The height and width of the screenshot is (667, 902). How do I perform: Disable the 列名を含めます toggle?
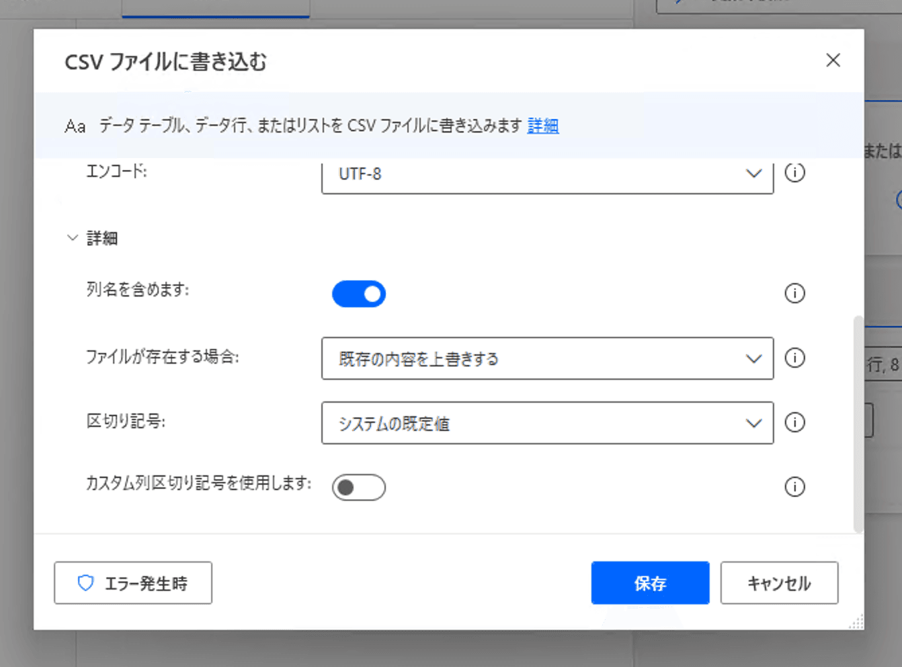tap(359, 294)
